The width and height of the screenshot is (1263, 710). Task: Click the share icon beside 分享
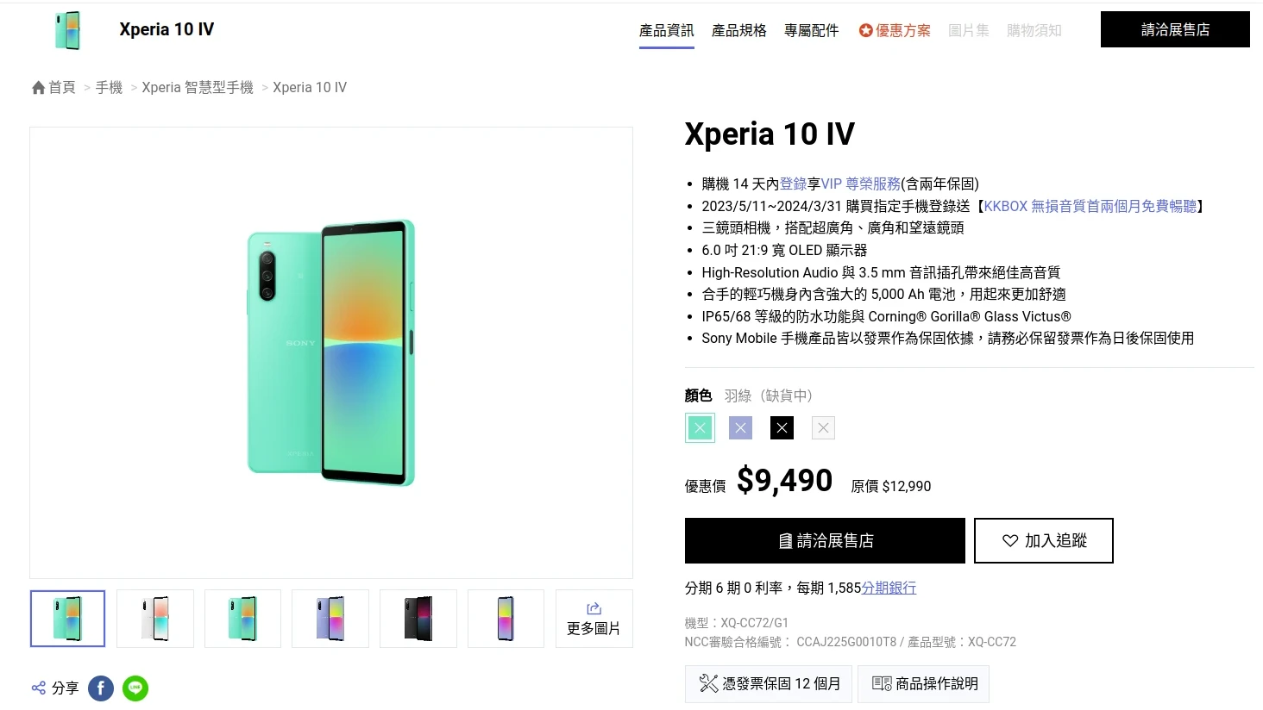[x=39, y=688]
